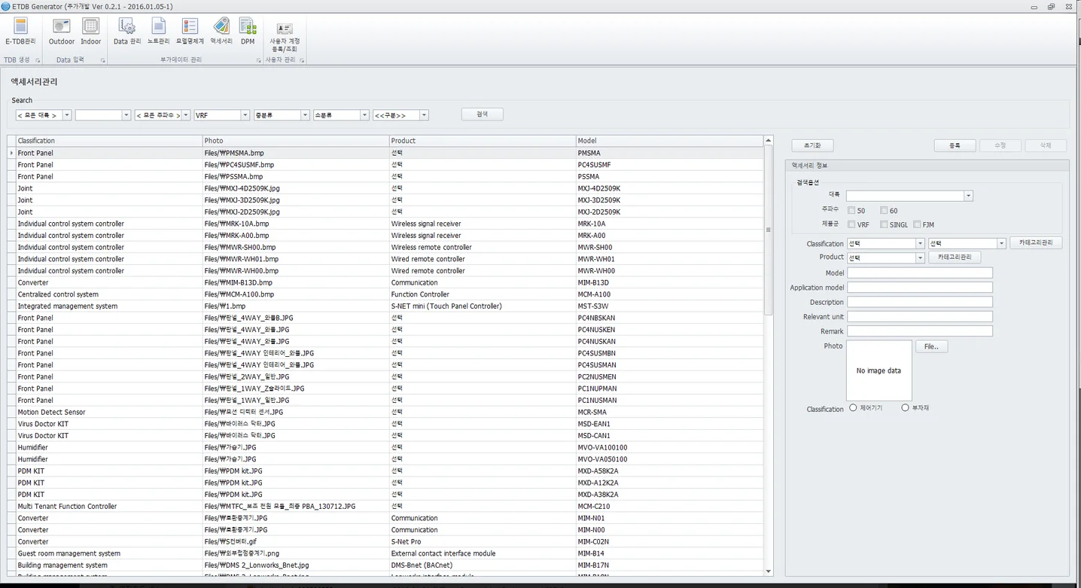Sort by the Classification column header
1081x588 pixels.
(108, 141)
